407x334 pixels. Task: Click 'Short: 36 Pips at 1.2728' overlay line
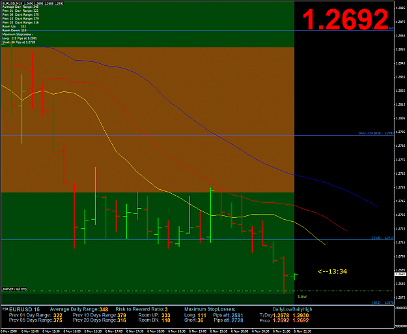pos(18,42)
